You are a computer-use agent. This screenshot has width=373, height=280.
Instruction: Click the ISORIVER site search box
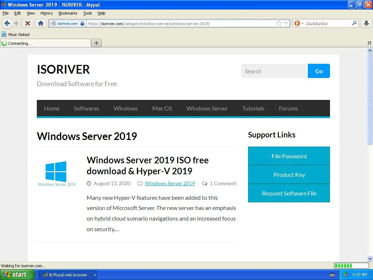click(274, 71)
